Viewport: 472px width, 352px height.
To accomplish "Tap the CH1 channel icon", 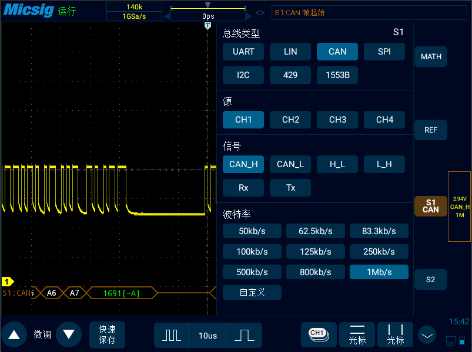I will [x=319, y=335].
